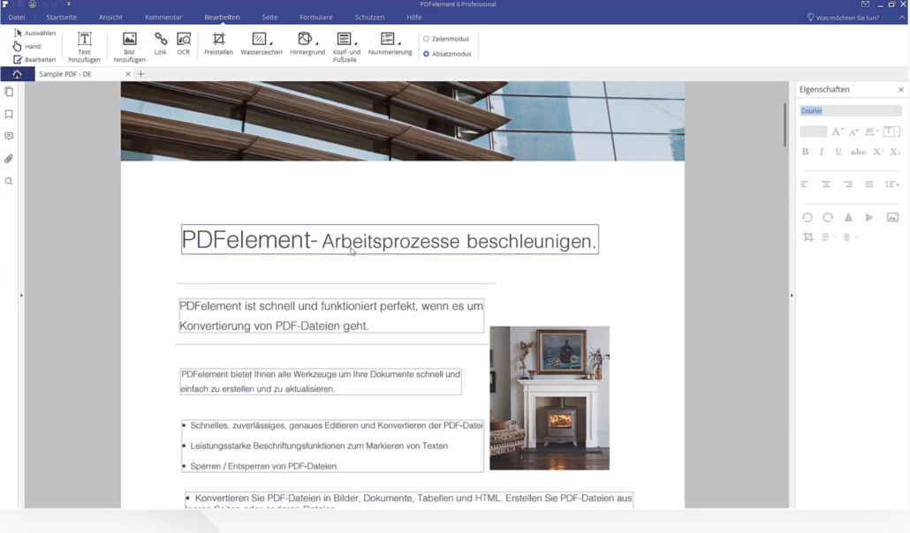Add a new document tab
The width and height of the screenshot is (910, 533).
pyautogui.click(x=141, y=74)
